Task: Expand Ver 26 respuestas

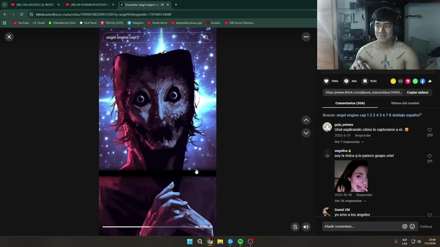Action: pos(350,201)
